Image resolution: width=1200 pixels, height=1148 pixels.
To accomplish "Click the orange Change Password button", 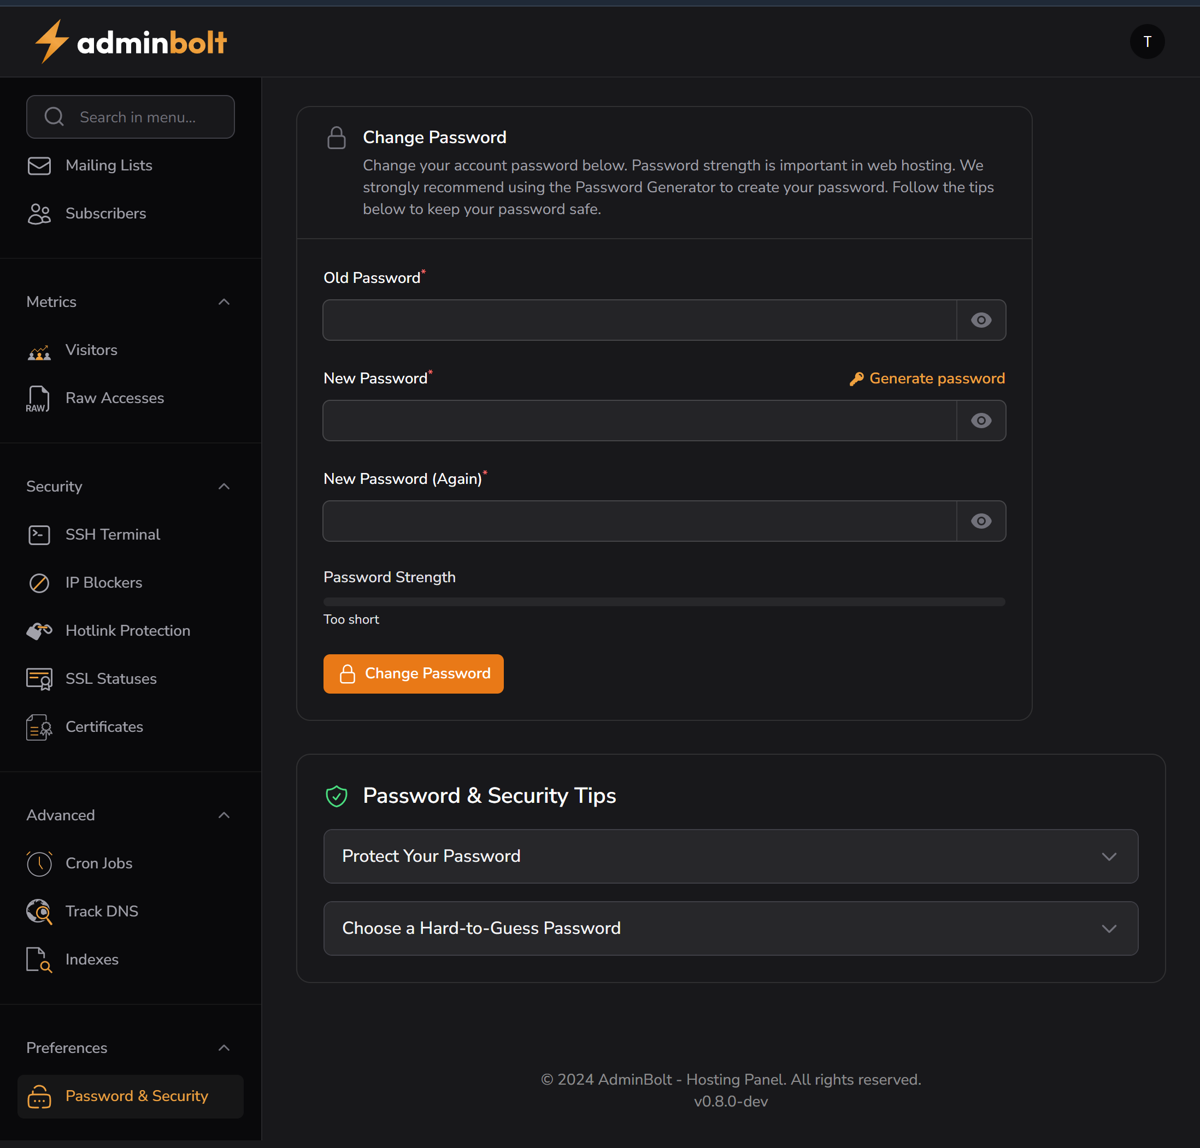I will pos(413,674).
